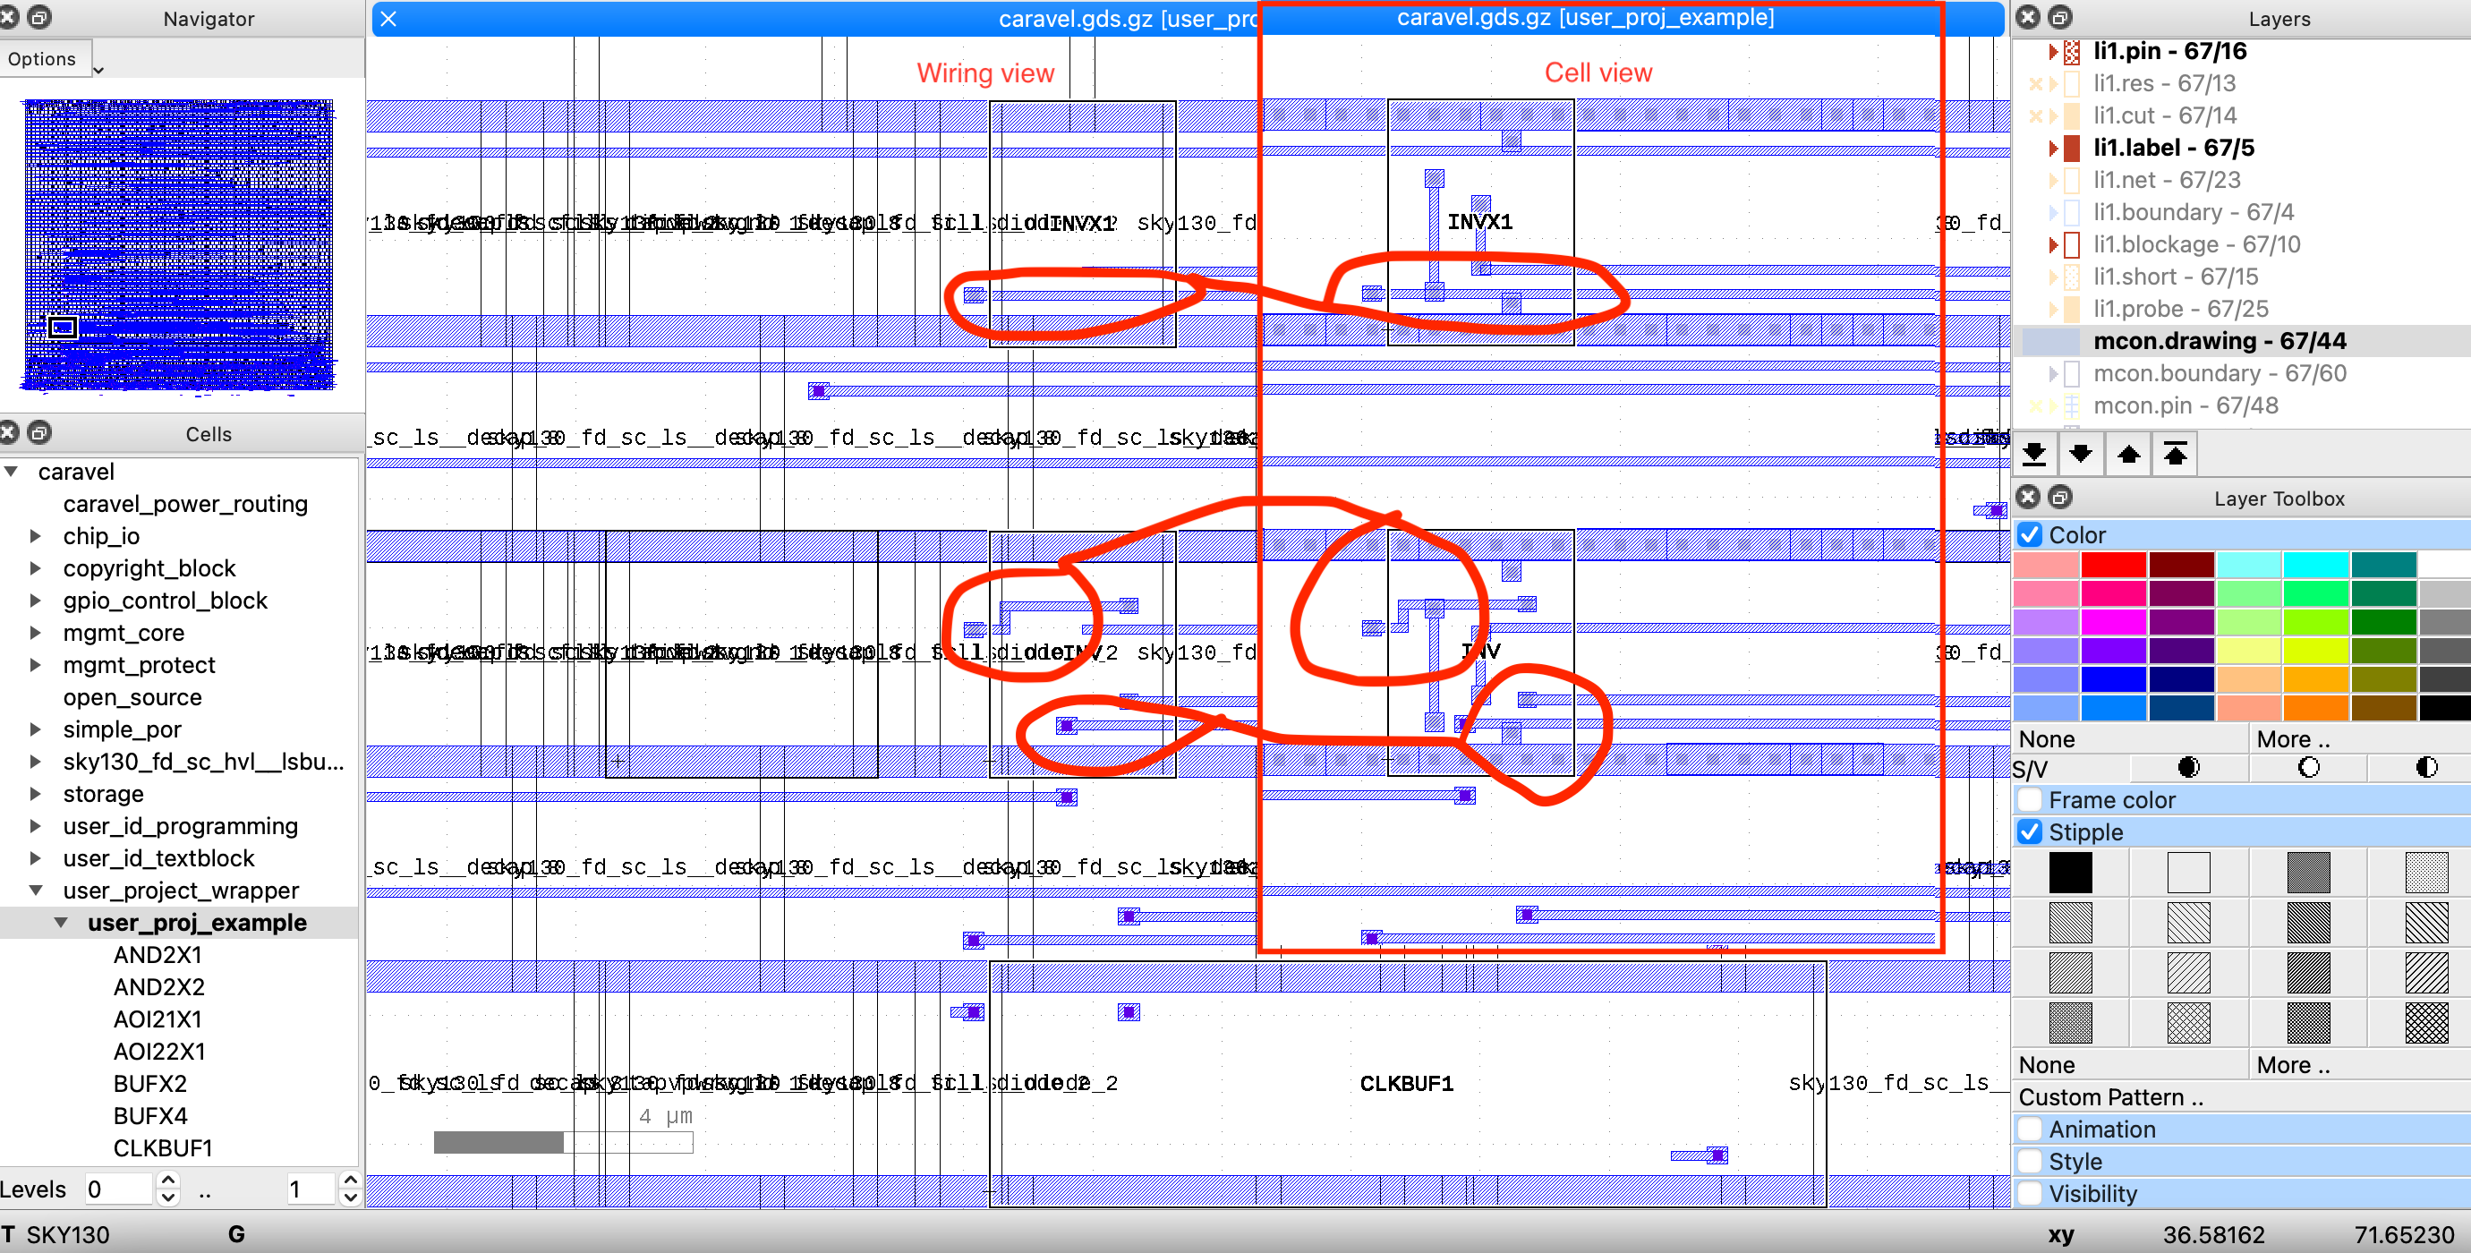
Task: Open the Options dropdown in Navigator panel
Action: [x=44, y=57]
